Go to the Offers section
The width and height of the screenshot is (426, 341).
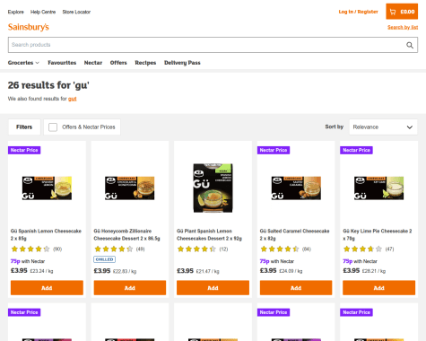tap(118, 63)
